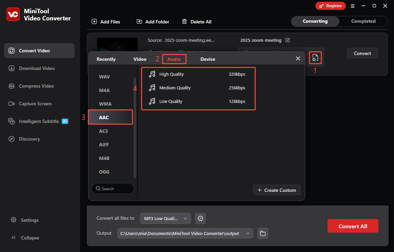Open the Download Video section

pyautogui.click(x=11, y=68)
